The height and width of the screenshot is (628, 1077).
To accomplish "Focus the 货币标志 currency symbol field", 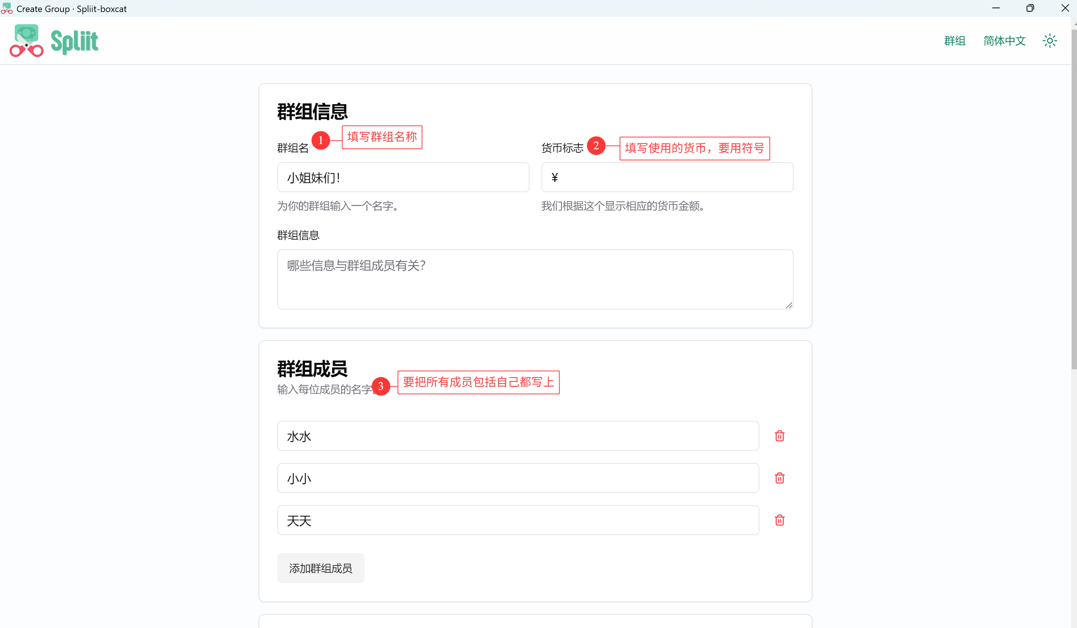I will pos(667,177).
